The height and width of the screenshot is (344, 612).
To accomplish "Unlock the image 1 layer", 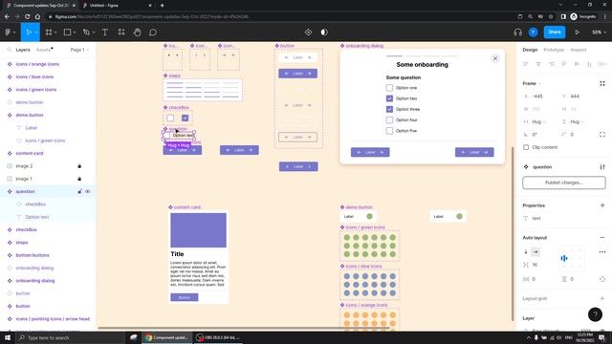I will 79,179.
